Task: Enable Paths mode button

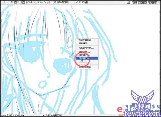Action: pos(15,2)
